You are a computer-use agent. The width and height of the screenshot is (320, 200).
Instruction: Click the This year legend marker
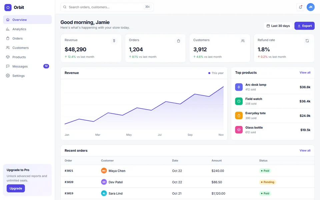coord(209,73)
